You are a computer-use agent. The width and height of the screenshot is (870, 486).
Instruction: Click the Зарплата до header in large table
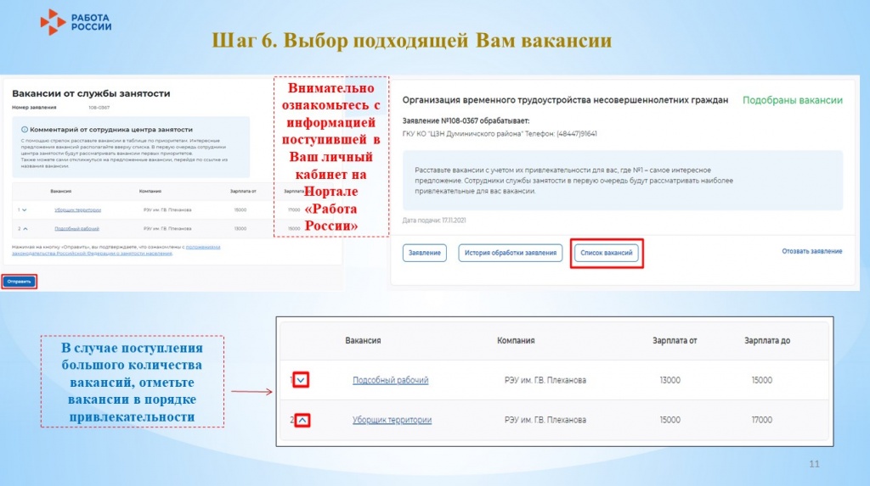coord(767,340)
